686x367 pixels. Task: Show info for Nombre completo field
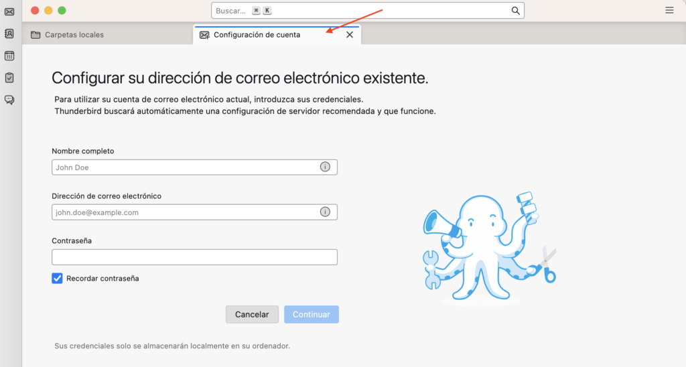click(325, 167)
